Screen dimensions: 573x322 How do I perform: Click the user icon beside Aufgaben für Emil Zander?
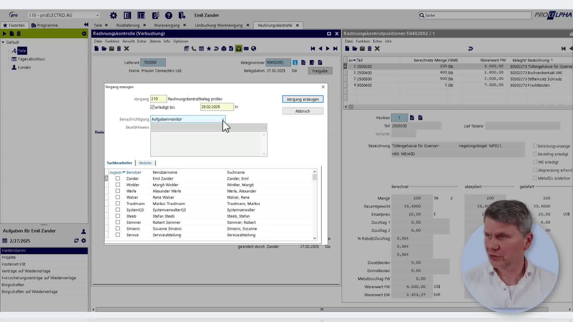pos(84,231)
